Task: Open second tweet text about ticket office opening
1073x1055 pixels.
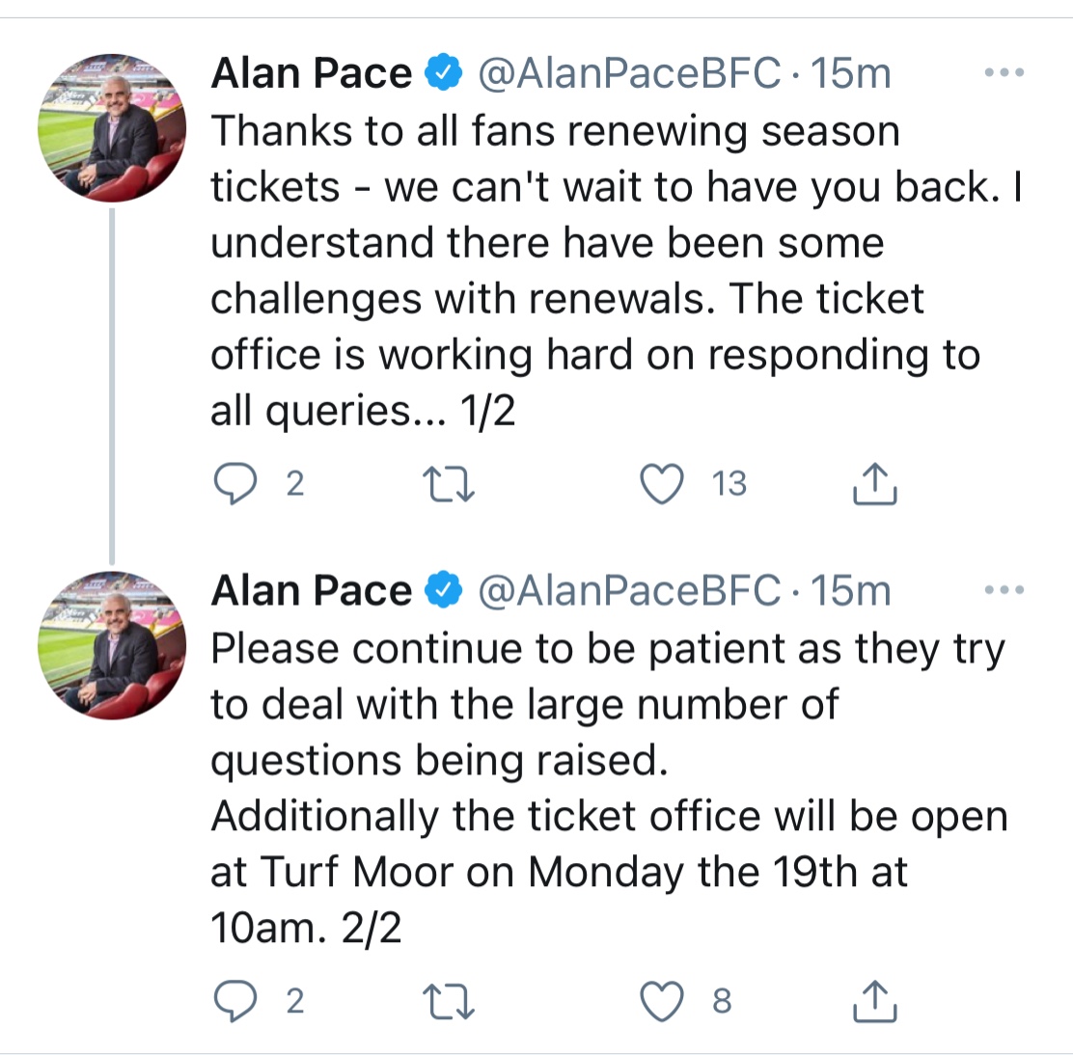Action: 609,788
